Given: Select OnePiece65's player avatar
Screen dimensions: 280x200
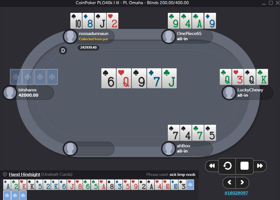Looking at the screenshot, I should pos(169,36).
